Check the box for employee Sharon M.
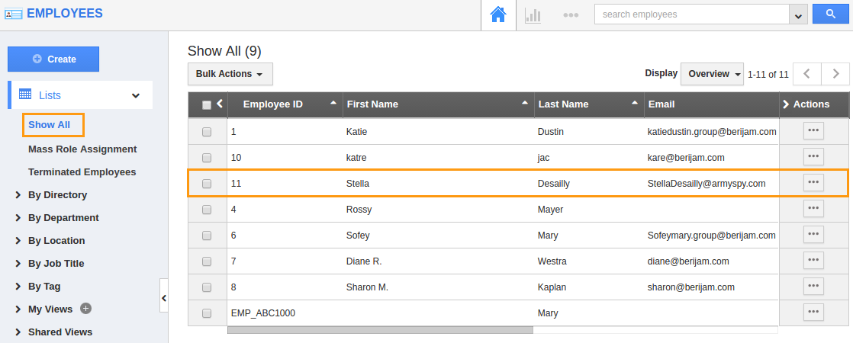Image resolution: width=853 pixels, height=343 pixels. 207,287
